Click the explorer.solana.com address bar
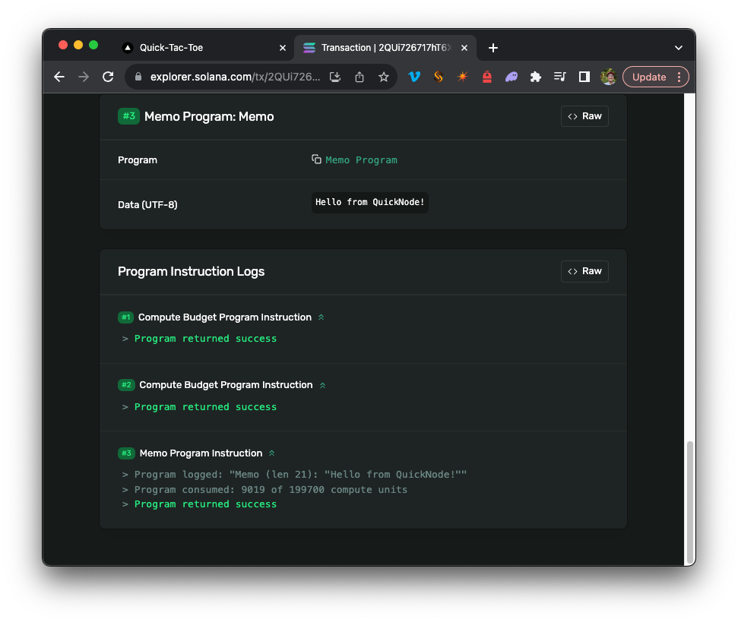738x622 pixels. 235,77
